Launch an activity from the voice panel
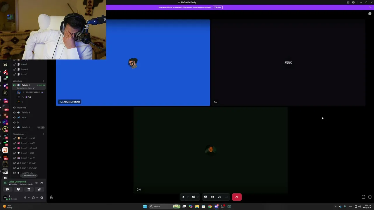Screen dimensions: 374x210 29,189
